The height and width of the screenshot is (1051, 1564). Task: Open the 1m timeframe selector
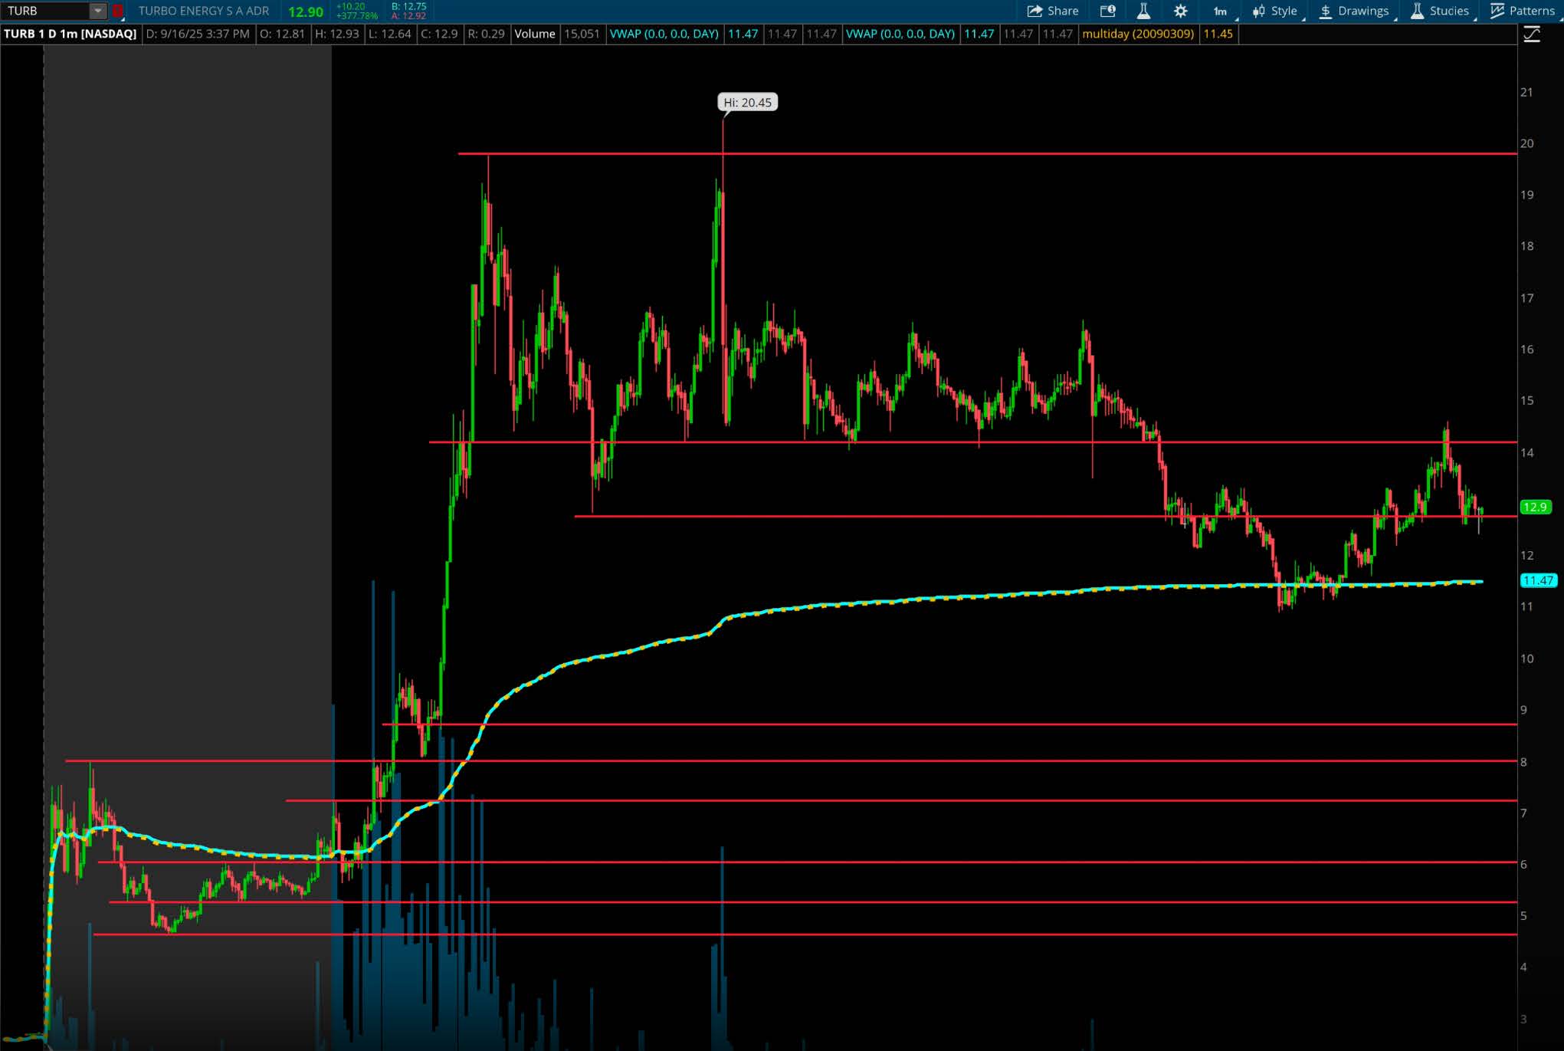(1220, 11)
